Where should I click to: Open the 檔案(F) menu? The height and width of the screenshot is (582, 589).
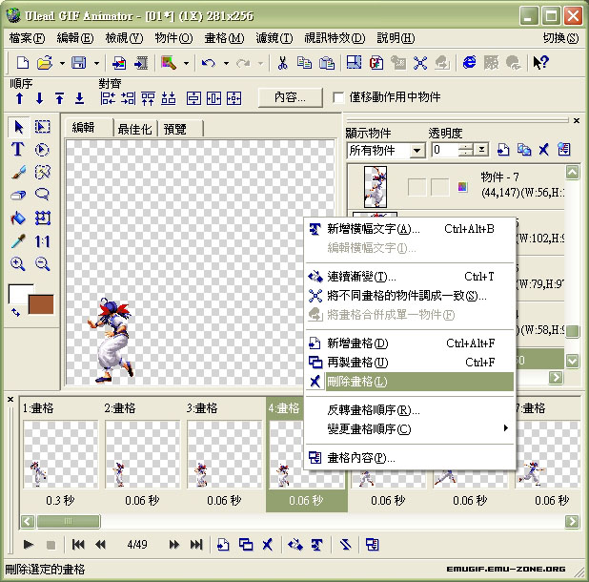pyautogui.click(x=27, y=38)
